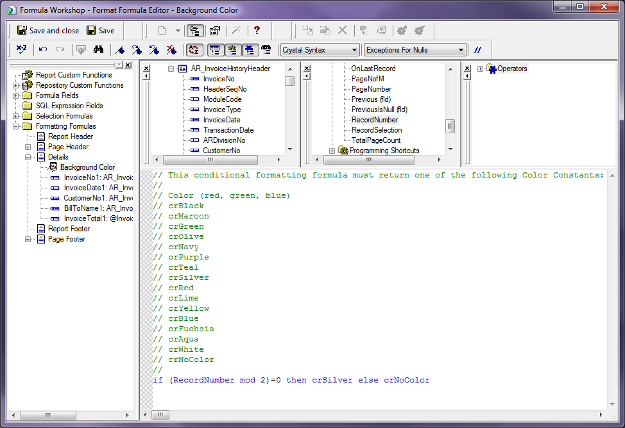
Task: Expand the Page Header node
Action: coord(27,147)
